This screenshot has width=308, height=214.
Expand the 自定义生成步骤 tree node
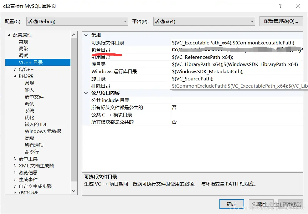click(15, 186)
